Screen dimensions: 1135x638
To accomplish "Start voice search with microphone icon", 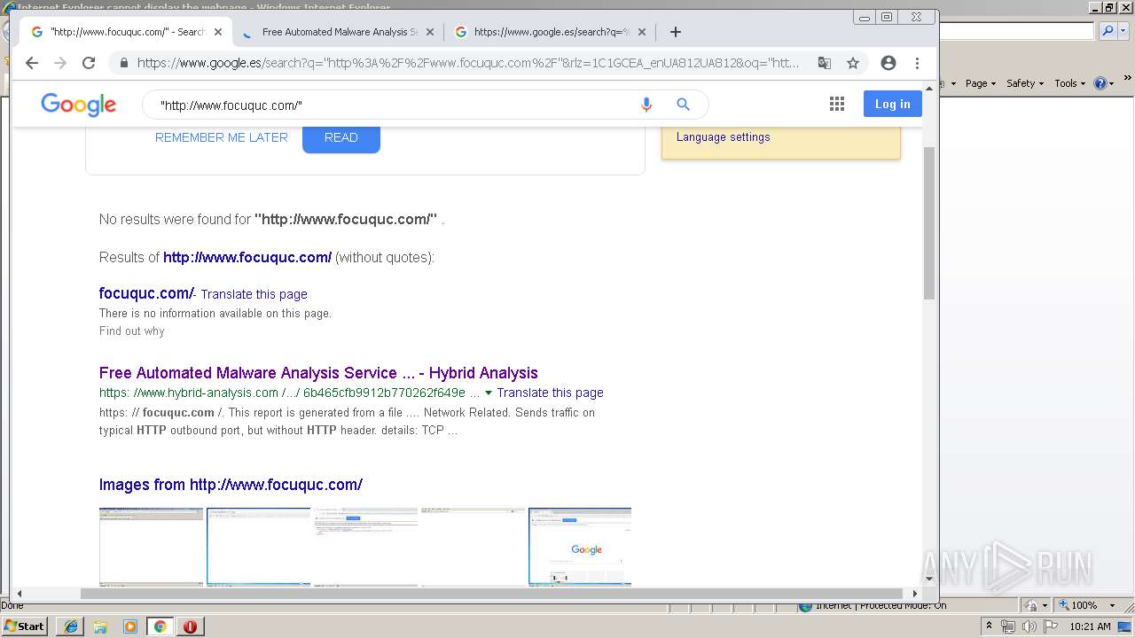I will (646, 105).
